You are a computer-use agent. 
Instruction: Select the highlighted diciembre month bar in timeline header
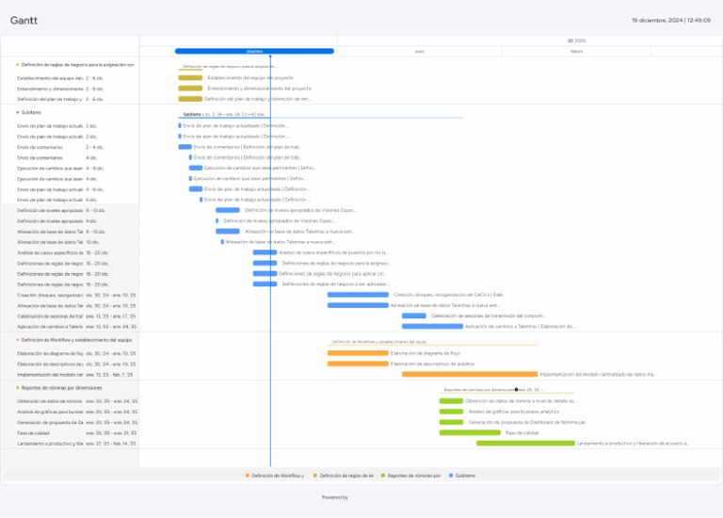tap(254, 51)
